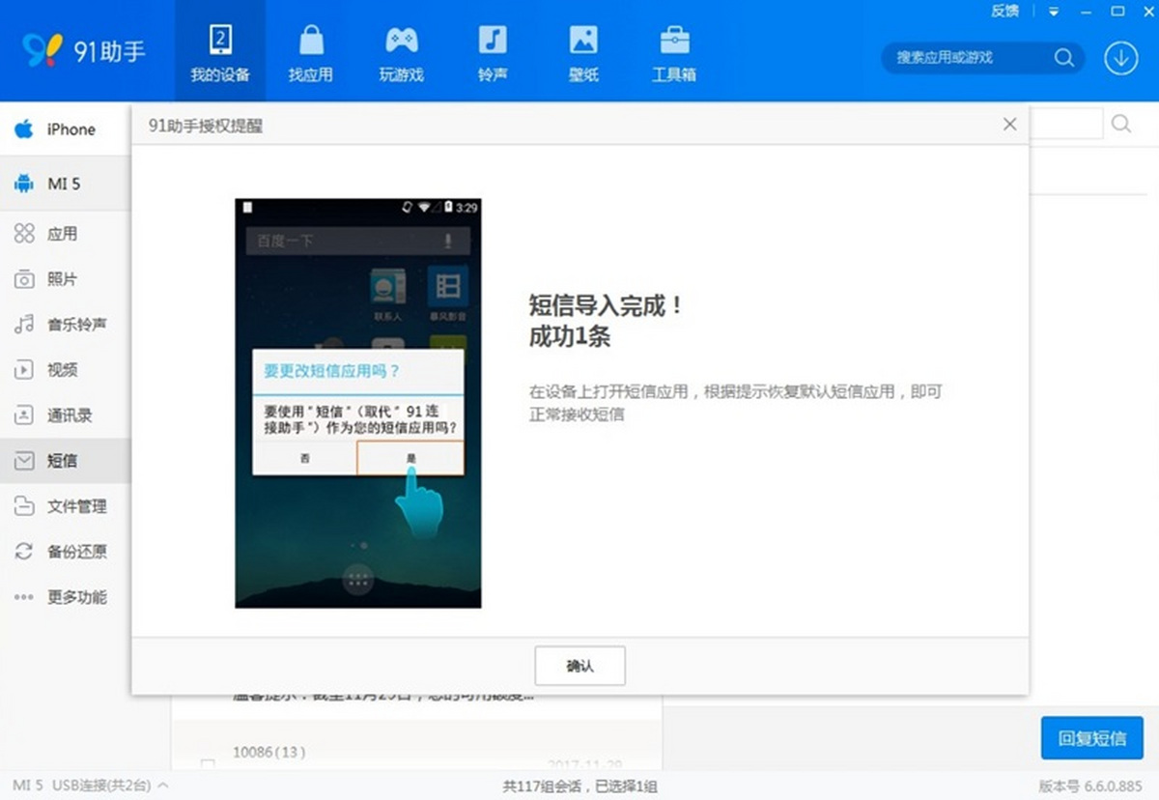Image resolution: width=1159 pixels, height=800 pixels.
Task: Click the 91助手 logo
Action: 84,50
